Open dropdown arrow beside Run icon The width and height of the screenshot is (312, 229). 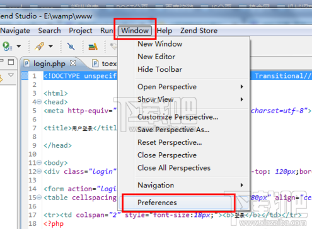(x=19, y=46)
